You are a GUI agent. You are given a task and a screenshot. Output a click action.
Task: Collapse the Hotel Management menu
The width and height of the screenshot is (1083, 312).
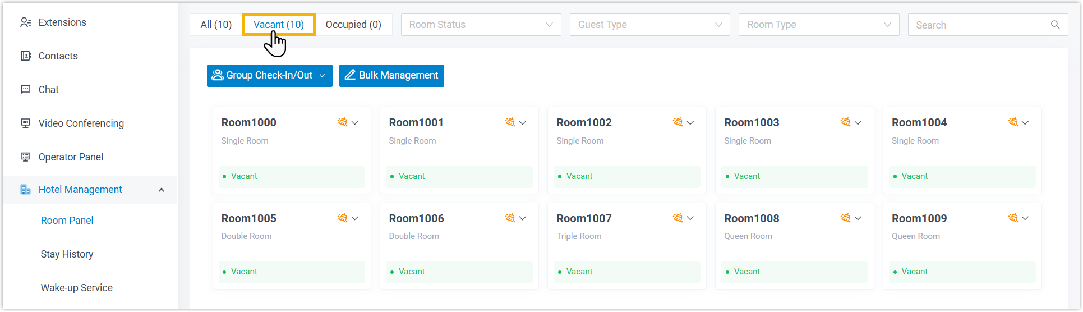pos(162,190)
